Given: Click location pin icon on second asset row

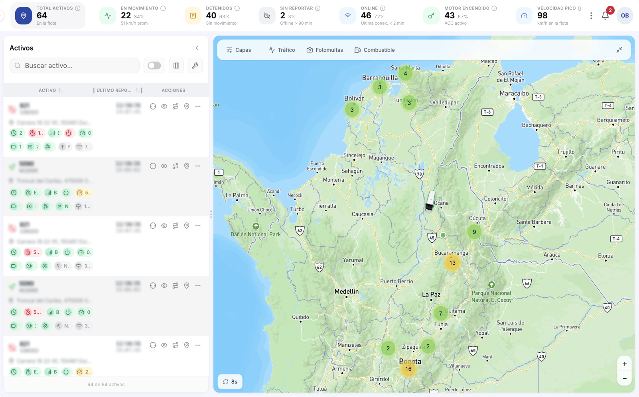Looking at the screenshot, I should 187,166.
